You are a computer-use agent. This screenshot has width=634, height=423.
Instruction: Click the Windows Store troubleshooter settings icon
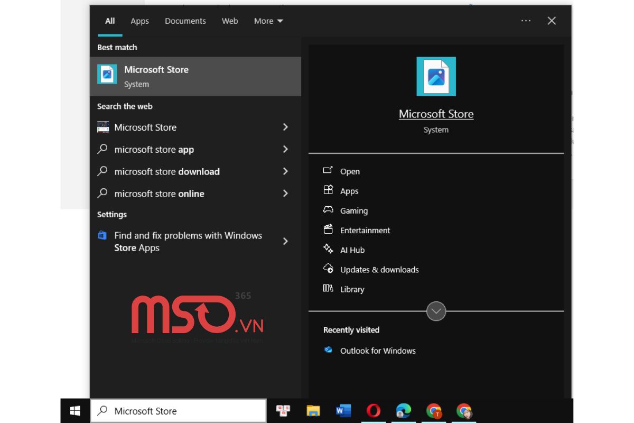tap(102, 235)
